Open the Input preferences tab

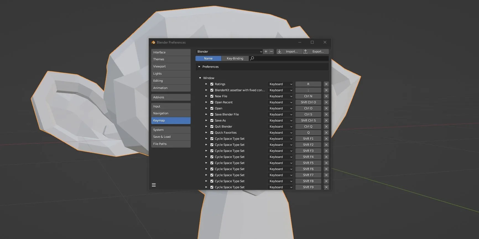point(171,106)
